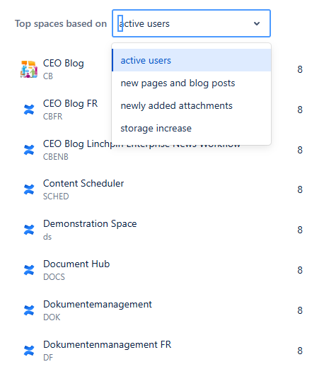
Task: Open the CEO Blog FR space
Action: (x=70, y=104)
